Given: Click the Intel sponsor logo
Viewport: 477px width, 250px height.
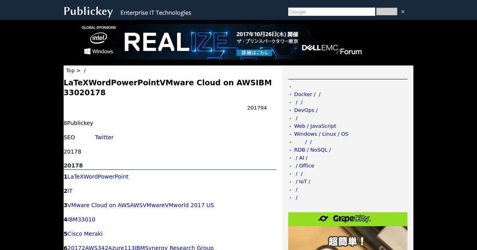Looking at the screenshot, I should 99,38.
